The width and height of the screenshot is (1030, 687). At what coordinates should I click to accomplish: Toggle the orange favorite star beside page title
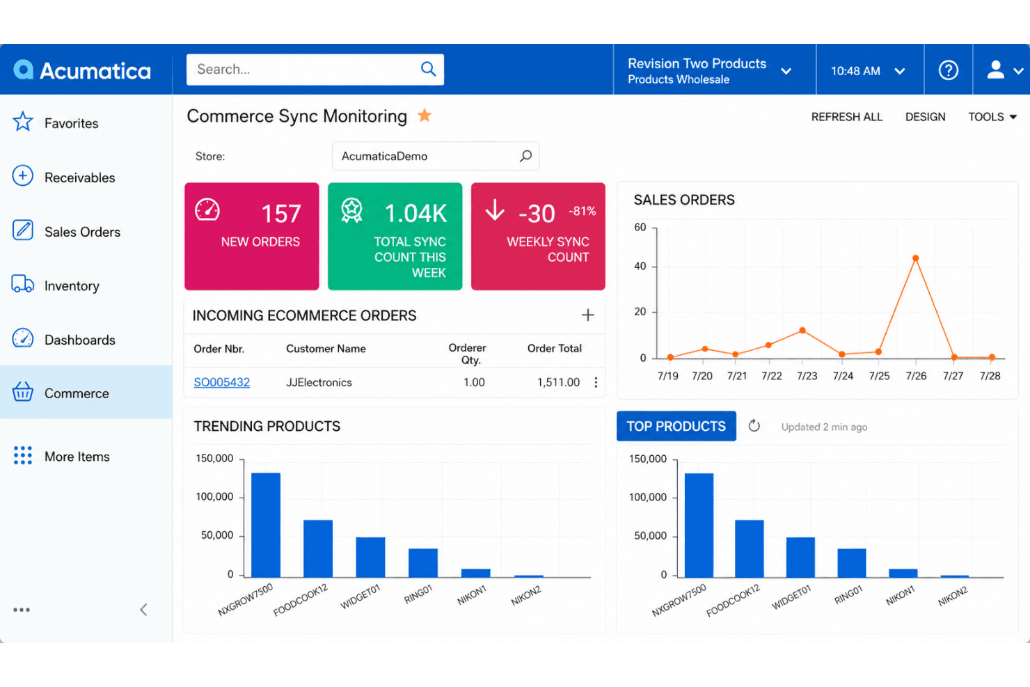pos(425,116)
